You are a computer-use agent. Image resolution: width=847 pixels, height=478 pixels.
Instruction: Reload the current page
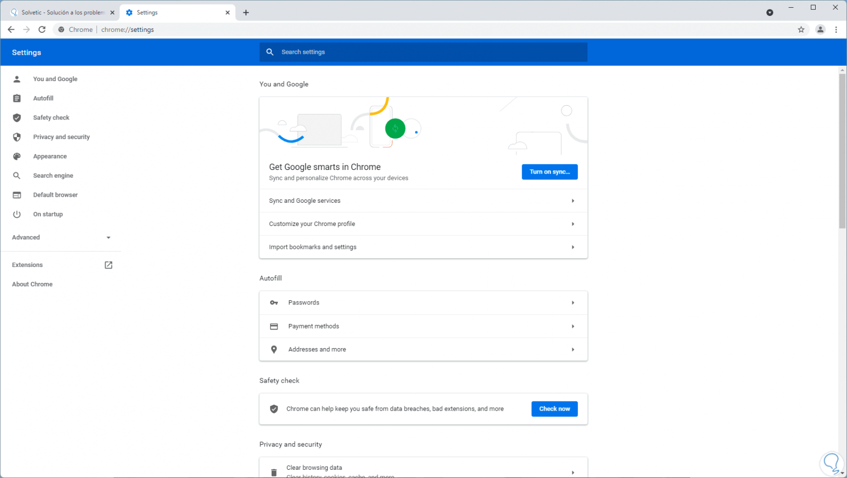click(42, 30)
